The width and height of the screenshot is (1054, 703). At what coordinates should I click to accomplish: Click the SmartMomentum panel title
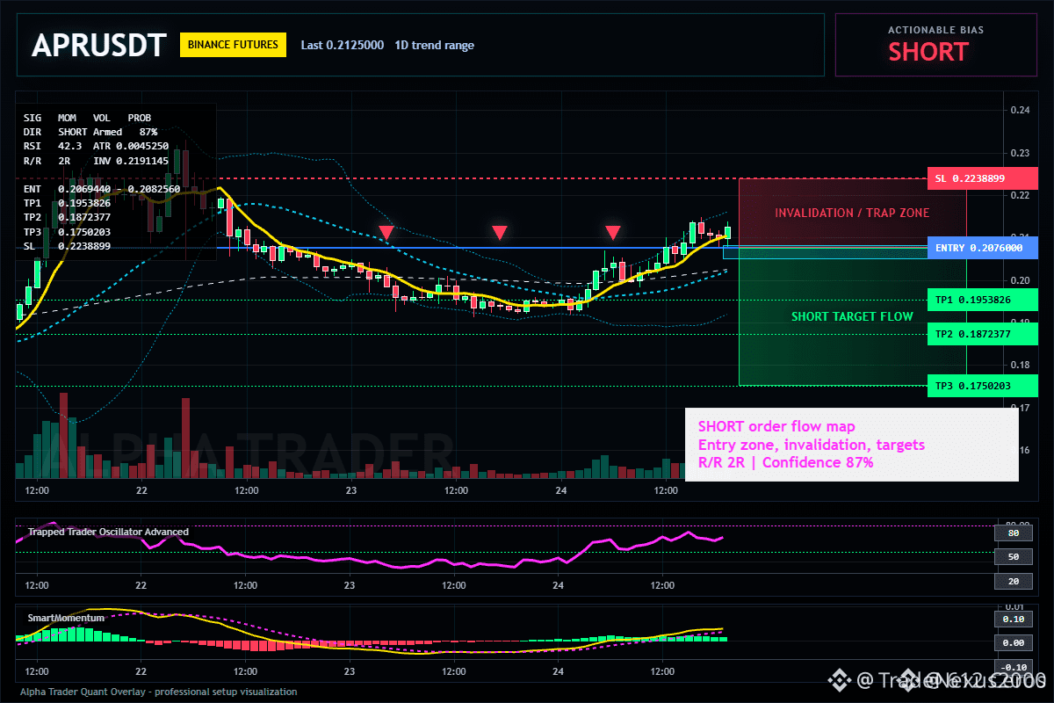click(66, 619)
